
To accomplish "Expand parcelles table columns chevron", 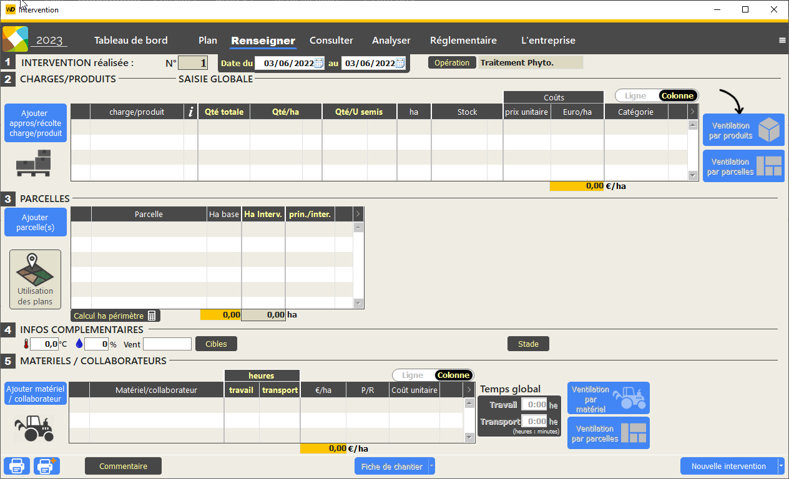I will click(358, 214).
